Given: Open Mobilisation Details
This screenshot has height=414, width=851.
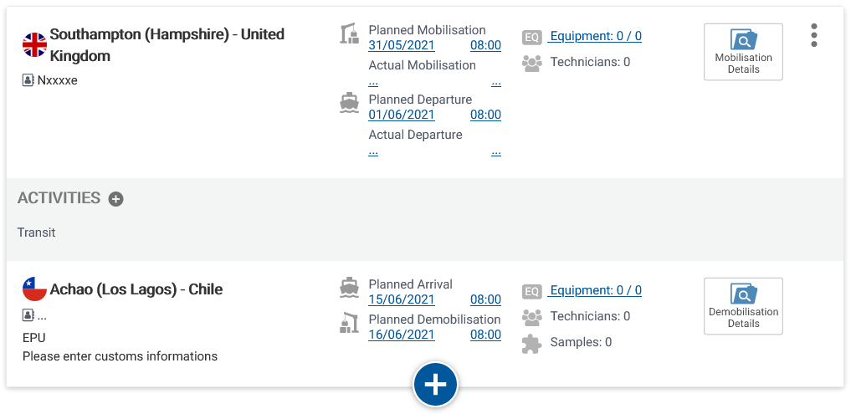Looking at the screenshot, I should point(743,52).
